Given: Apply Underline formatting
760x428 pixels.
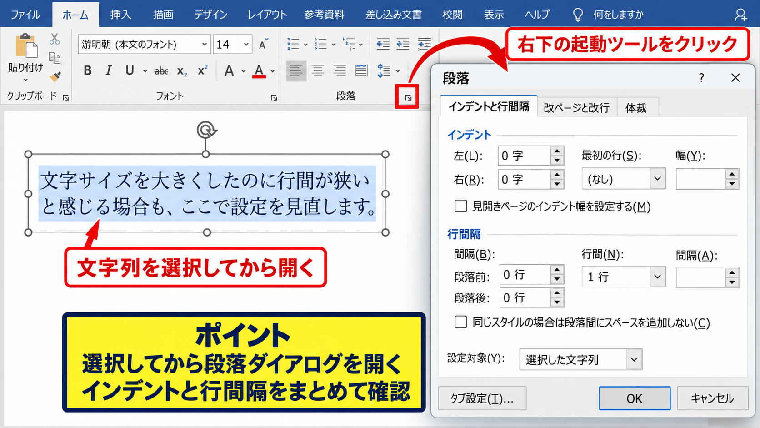Looking at the screenshot, I should click(130, 70).
